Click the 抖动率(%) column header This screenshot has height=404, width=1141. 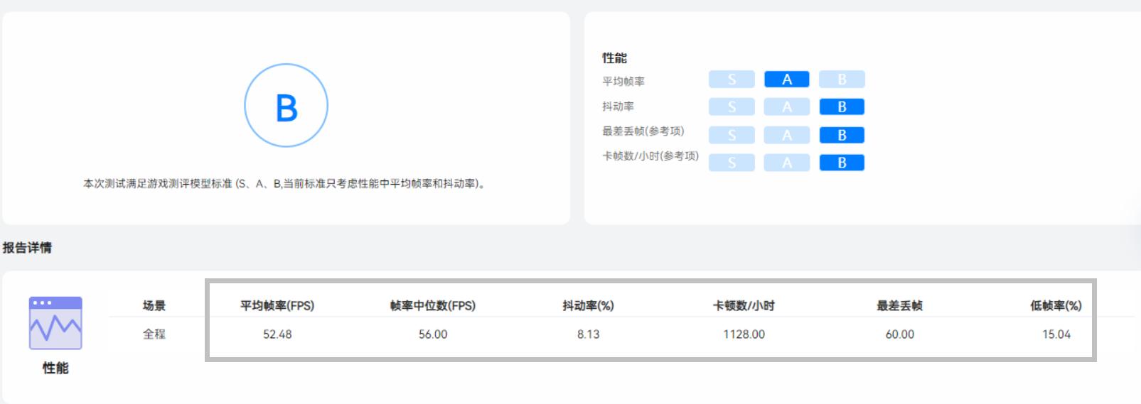[x=589, y=306]
